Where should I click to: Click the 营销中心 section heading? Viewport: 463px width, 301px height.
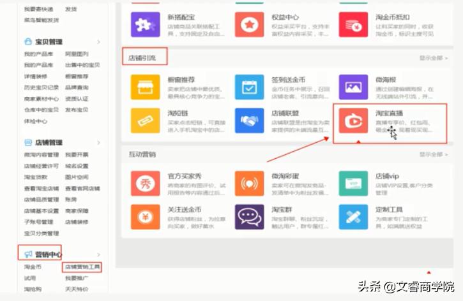tap(49, 254)
